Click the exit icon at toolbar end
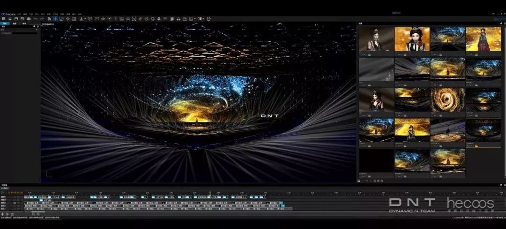Image resolution: width=506 pixels, height=229 pixels. (209, 19)
